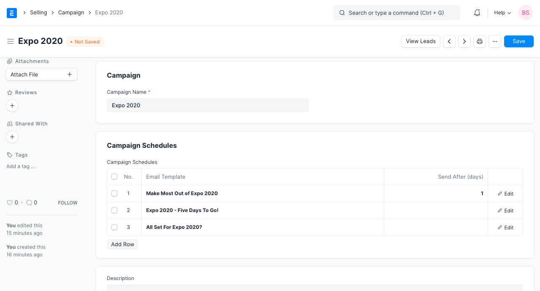
Task: Save the Expo 2020 campaign
Action: 518,41
